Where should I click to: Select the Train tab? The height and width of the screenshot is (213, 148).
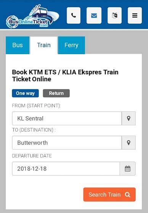coord(44,45)
